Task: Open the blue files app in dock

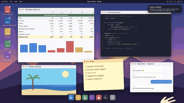Action: [x=71, y=98]
